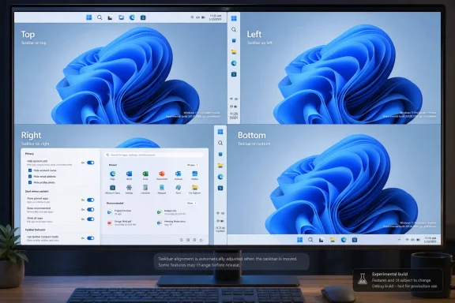Image resolution: width=455 pixels, height=303 pixels.
Task: Turn off Show all apps switch
Action: pyautogui.click(x=91, y=219)
